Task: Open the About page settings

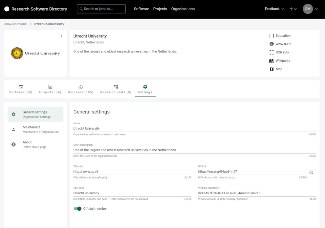Action: click(36, 144)
